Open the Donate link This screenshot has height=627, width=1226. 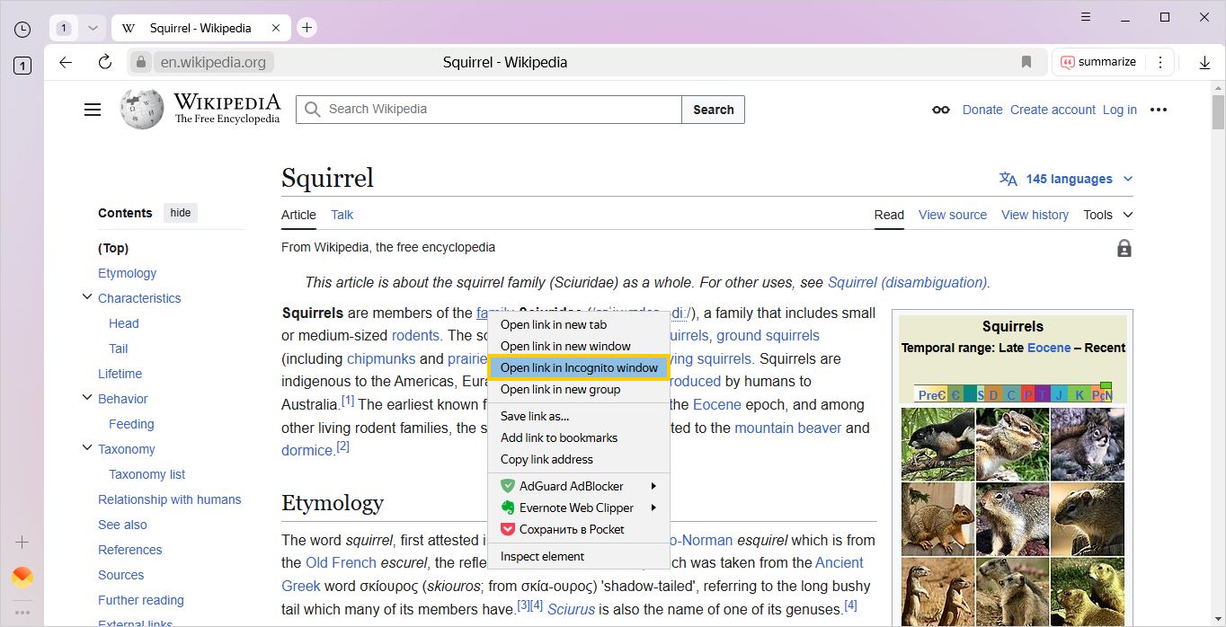982,110
